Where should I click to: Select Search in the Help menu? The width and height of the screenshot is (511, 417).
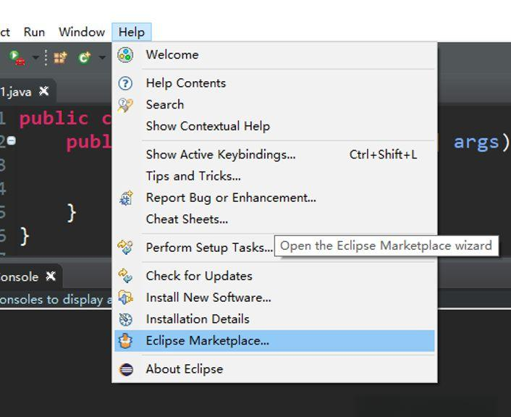tap(274, 105)
